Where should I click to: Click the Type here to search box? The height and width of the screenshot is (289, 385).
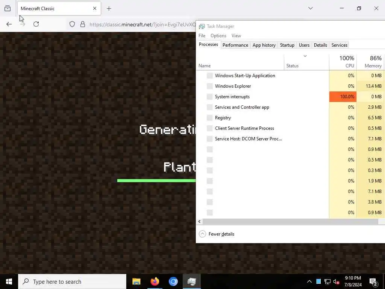(72, 281)
